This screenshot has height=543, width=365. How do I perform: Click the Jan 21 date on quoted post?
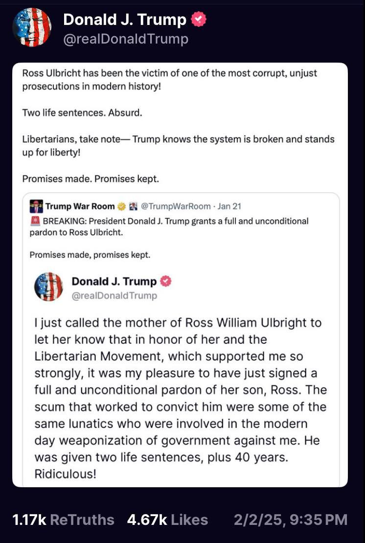[x=229, y=206]
